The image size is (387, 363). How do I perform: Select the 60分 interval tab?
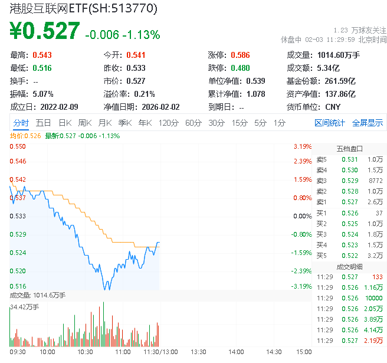click(193, 123)
